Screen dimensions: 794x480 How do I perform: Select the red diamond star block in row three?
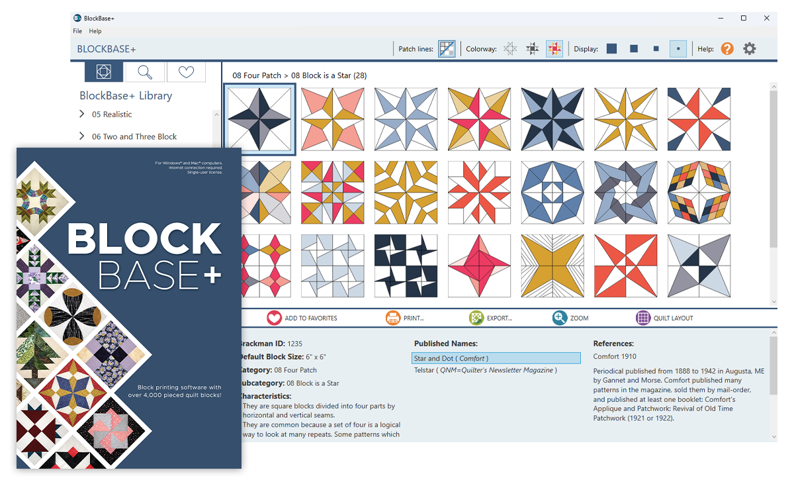(x=480, y=266)
